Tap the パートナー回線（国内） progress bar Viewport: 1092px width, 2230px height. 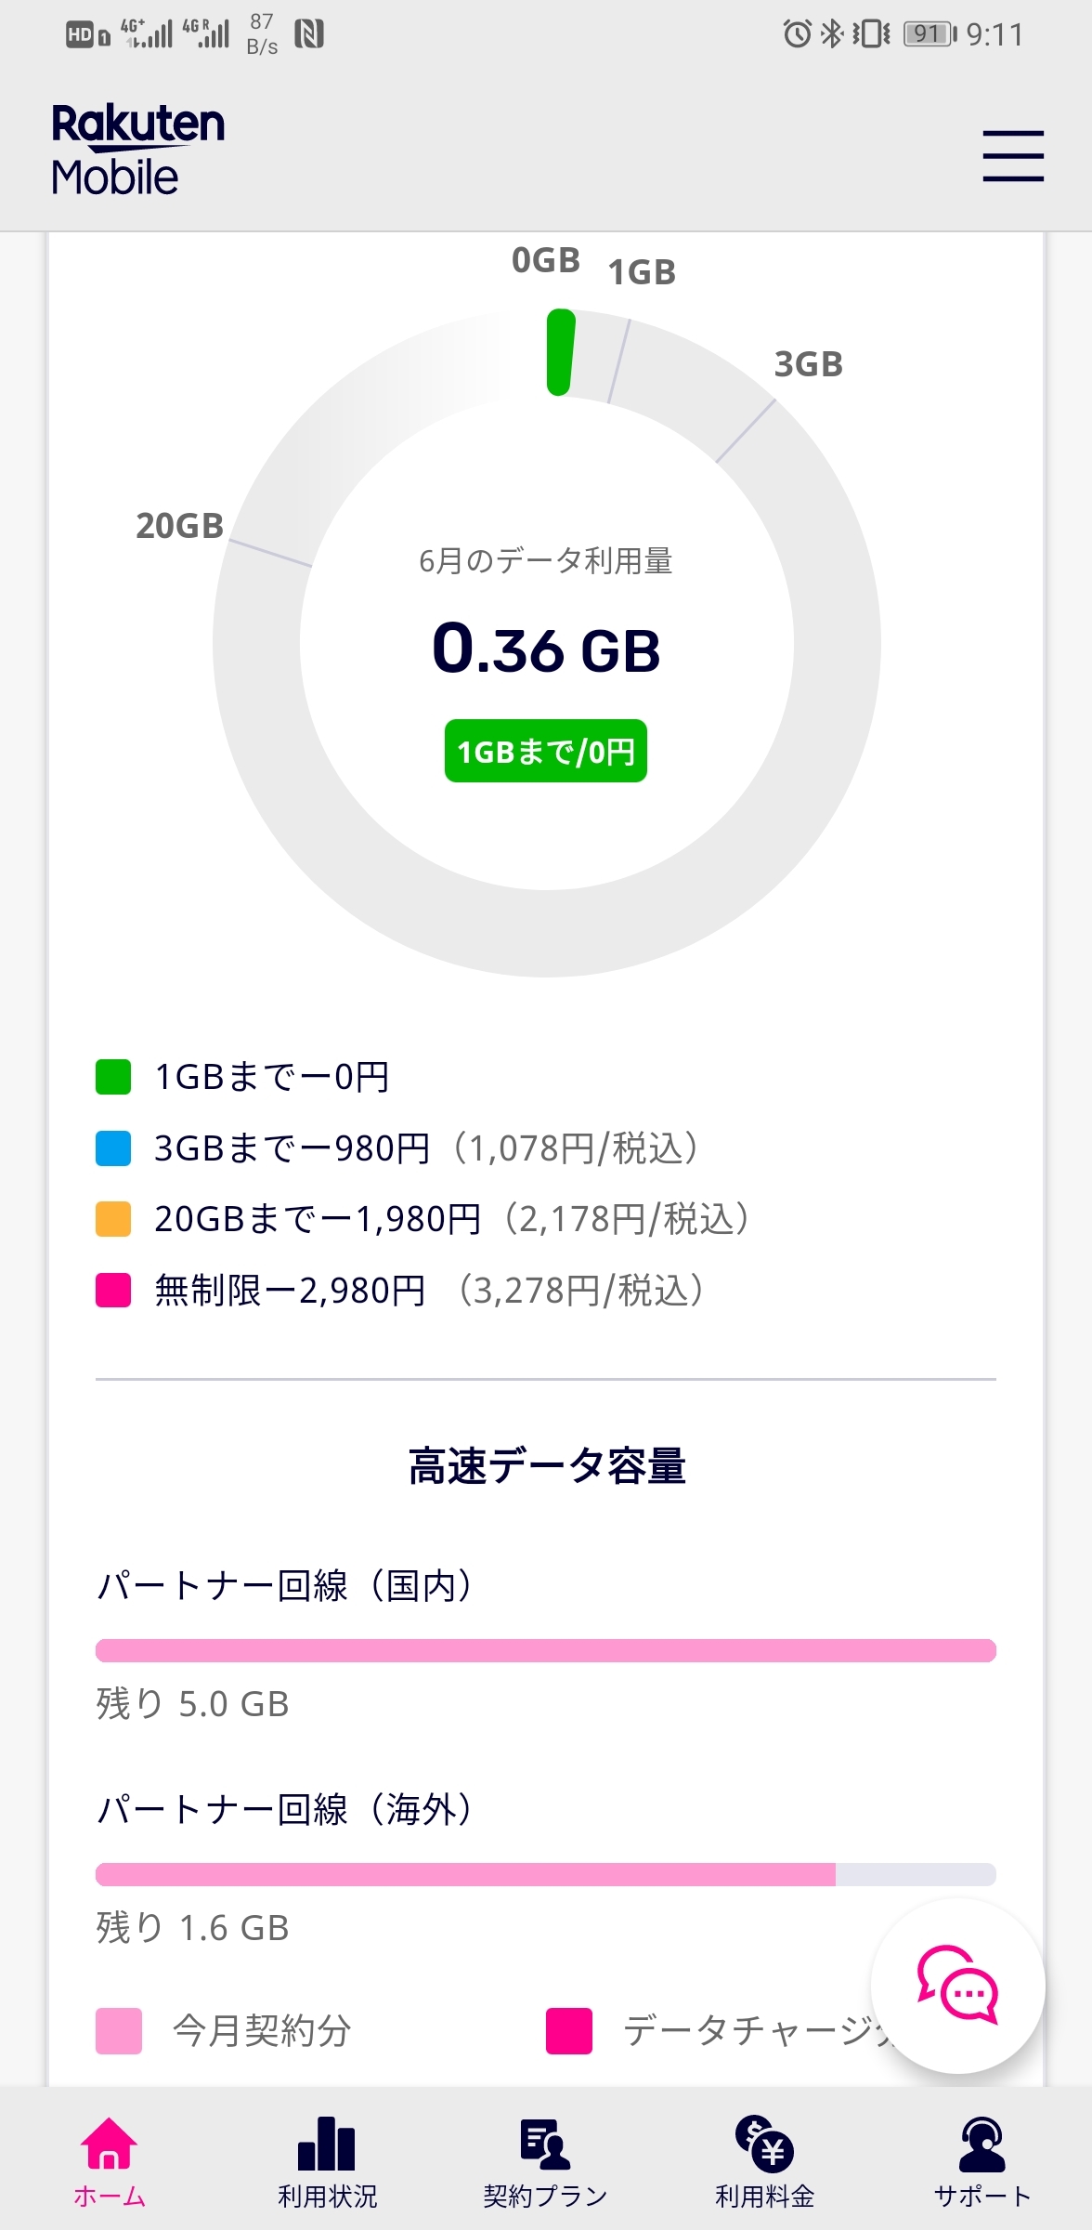click(x=546, y=1650)
